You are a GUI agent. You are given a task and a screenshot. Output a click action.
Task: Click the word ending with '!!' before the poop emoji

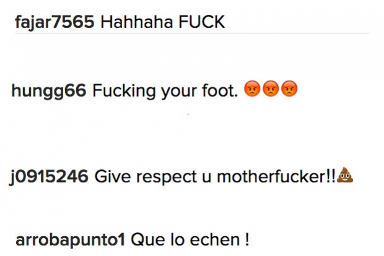point(276,177)
